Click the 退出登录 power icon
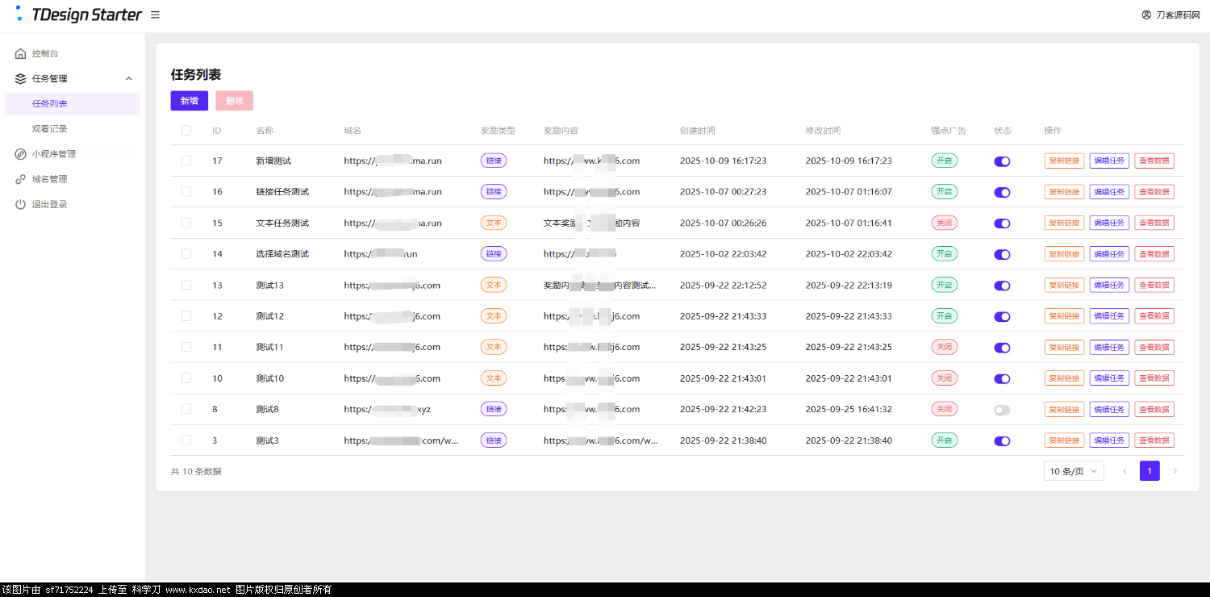This screenshot has height=597, width=1210. coord(21,204)
